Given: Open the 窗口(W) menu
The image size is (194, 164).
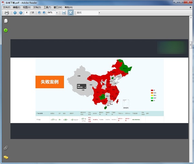Looking at the screenshot, I should click(58, 7).
